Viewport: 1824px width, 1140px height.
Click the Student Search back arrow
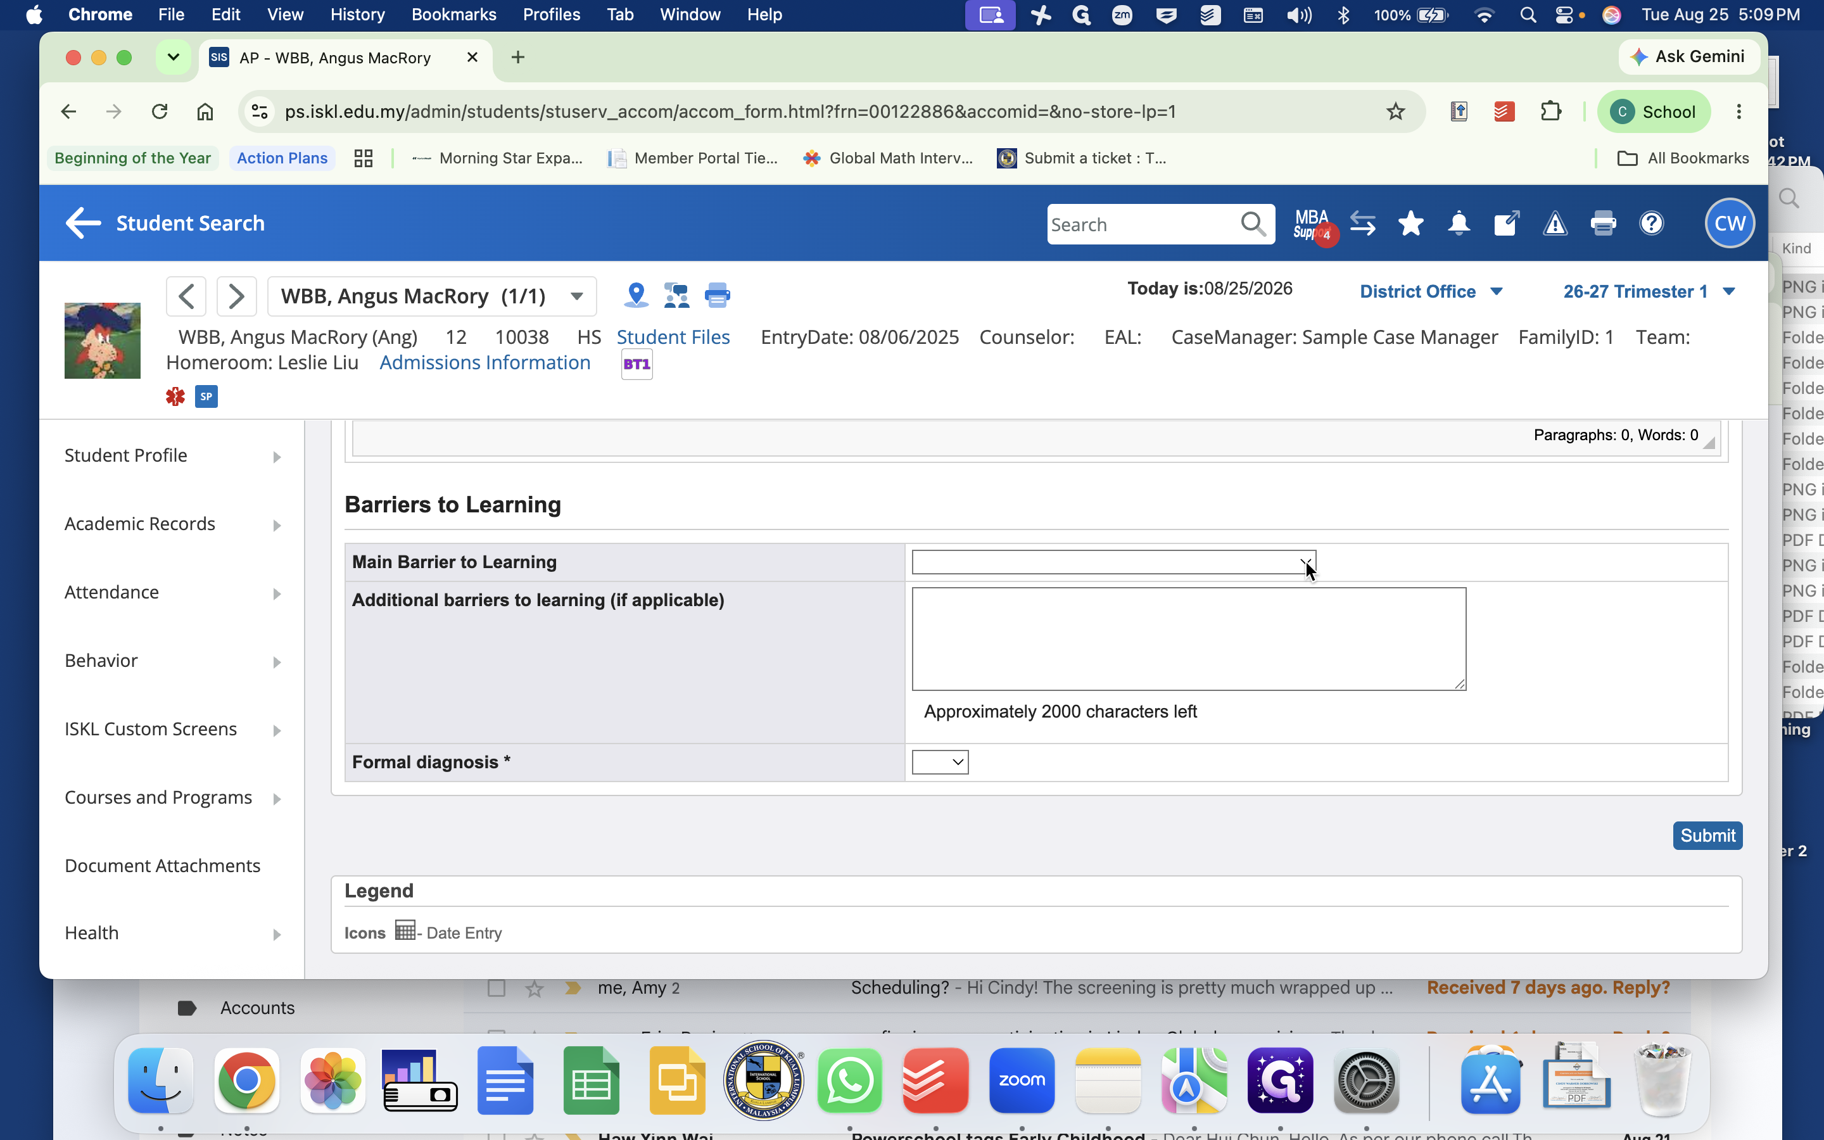click(83, 223)
